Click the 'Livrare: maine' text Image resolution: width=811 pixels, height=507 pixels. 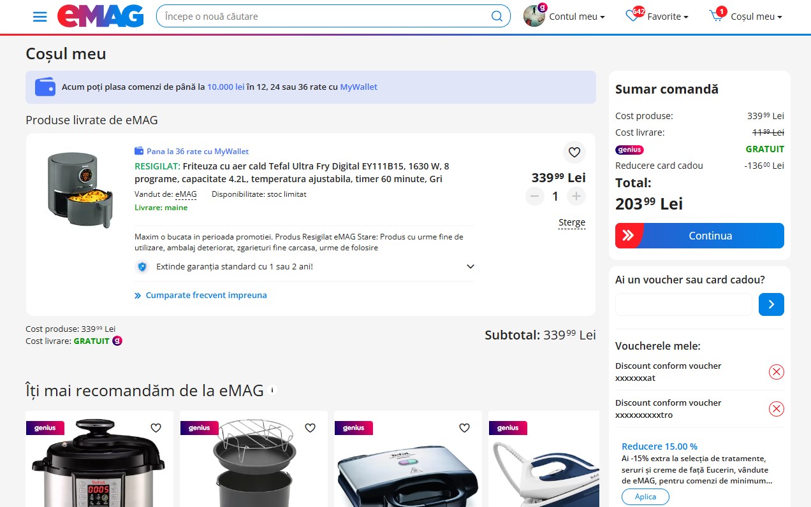click(161, 208)
